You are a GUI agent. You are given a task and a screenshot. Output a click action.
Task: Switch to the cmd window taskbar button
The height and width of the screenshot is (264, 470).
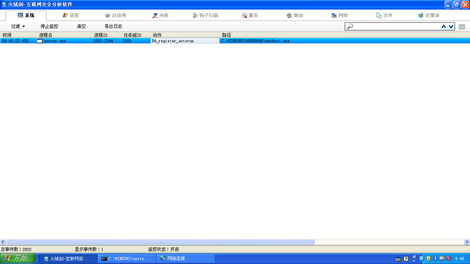click(127, 259)
